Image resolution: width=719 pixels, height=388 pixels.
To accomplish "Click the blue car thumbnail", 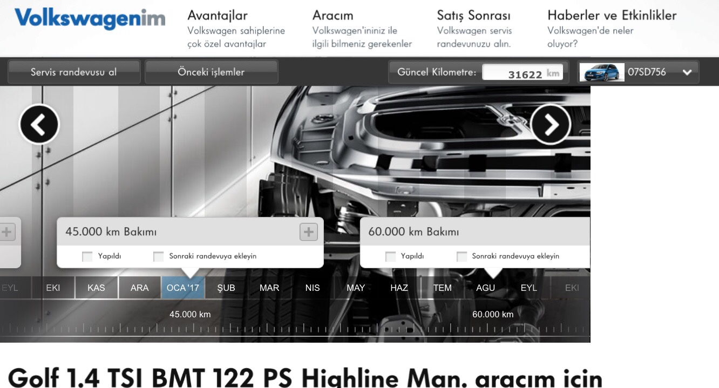I will pyautogui.click(x=602, y=72).
